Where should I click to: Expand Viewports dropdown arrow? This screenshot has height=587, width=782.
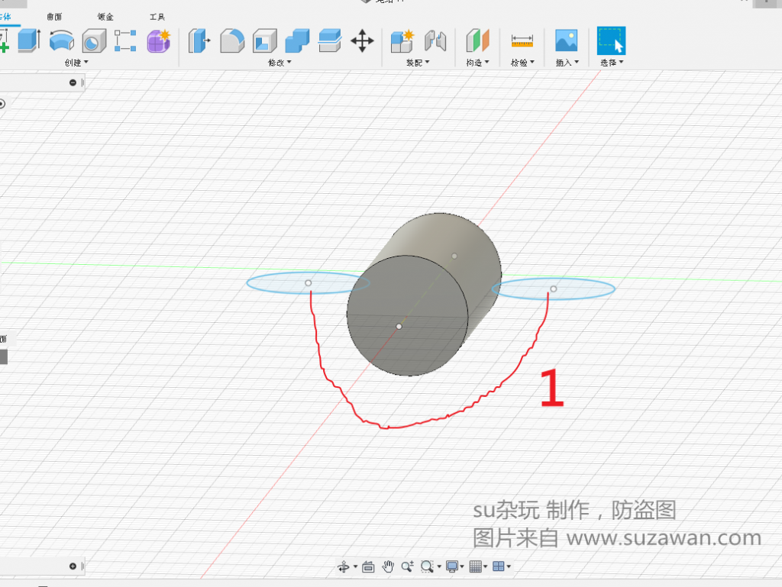click(509, 566)
